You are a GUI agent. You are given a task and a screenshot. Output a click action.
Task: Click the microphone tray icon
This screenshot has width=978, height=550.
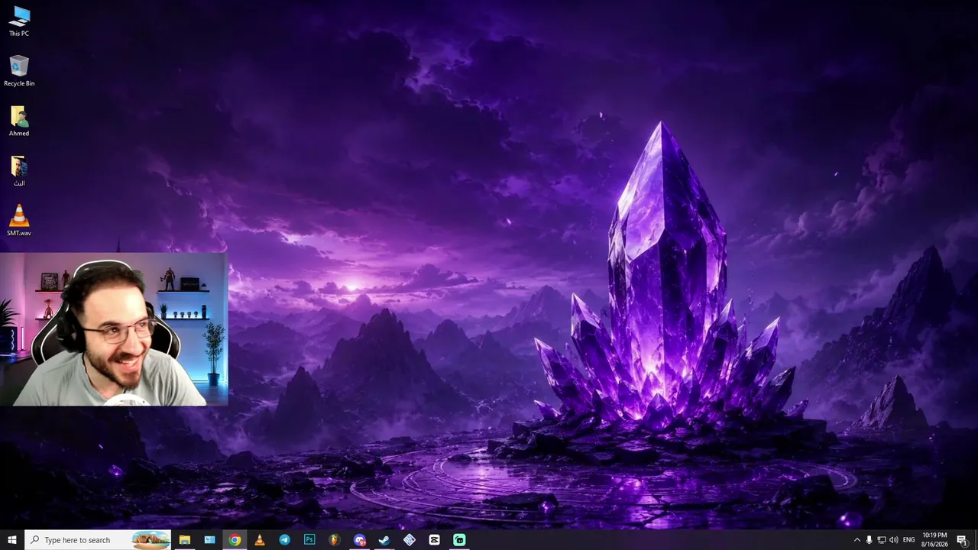tap(869, 540)
